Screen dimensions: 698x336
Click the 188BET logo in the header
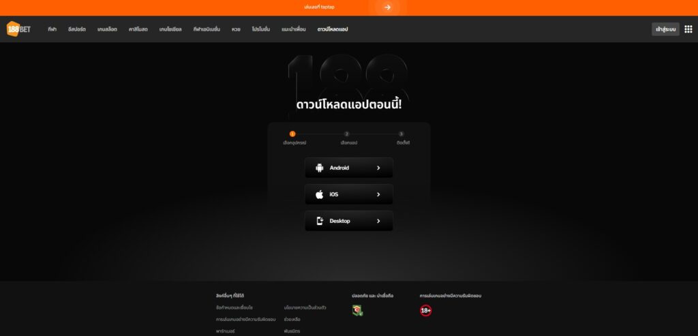pyautogui.click(x=18, y=29)
